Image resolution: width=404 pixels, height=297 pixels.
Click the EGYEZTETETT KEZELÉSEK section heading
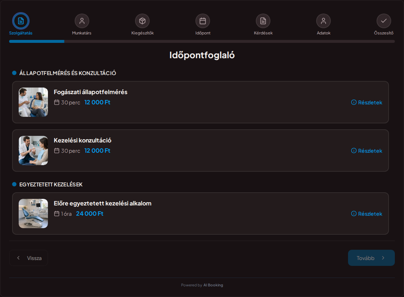[x=51, y=185]
